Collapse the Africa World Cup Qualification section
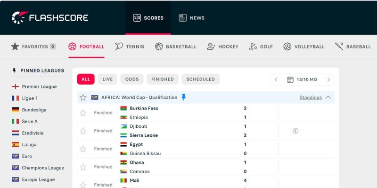Screen dimensions: 377x188 pyautogui.click(x=328, y=97)
